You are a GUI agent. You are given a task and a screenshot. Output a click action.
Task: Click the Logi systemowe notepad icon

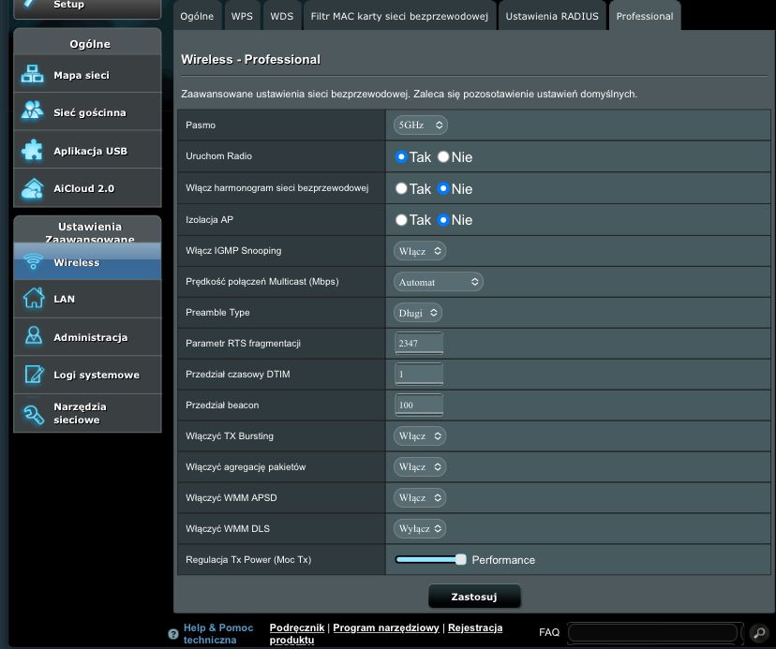tap(33, 375)
